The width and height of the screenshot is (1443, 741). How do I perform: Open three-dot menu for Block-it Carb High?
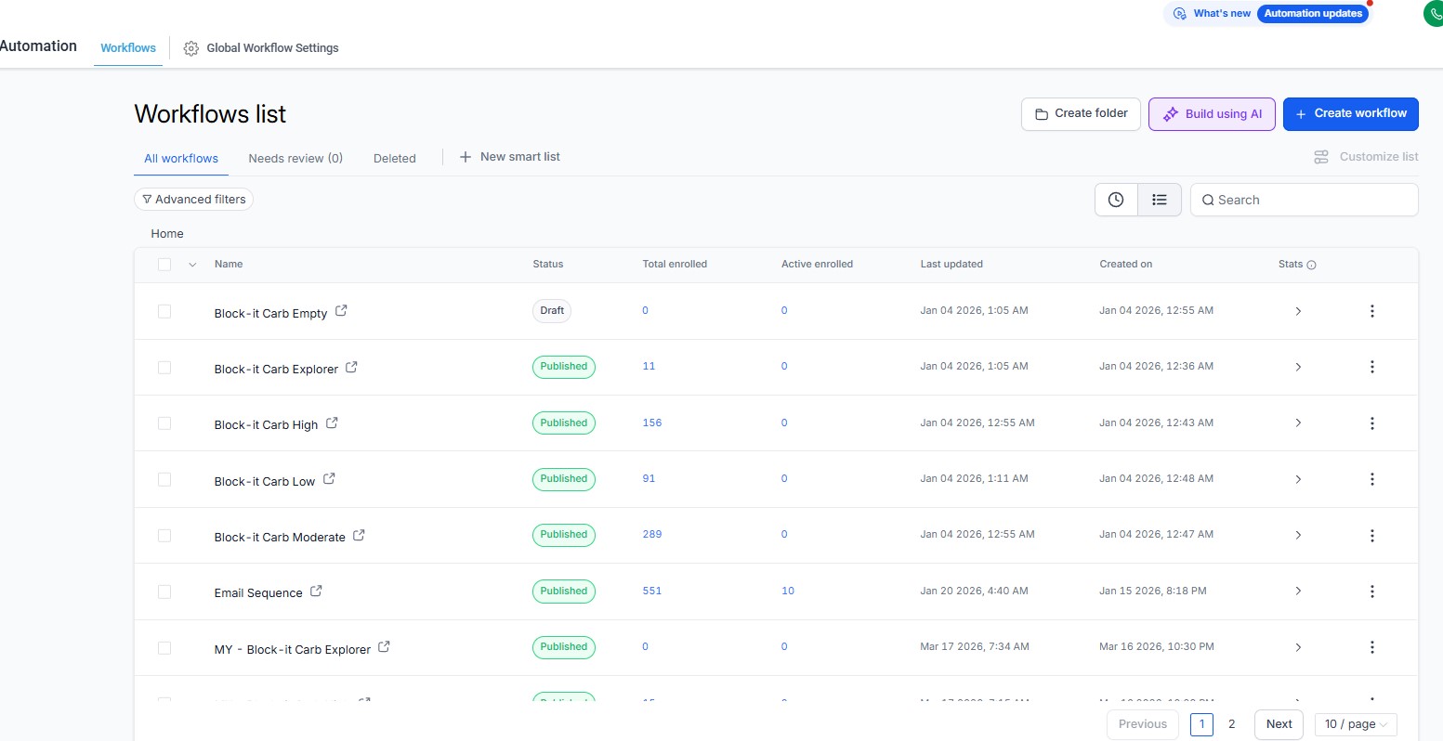point(1372,423)
